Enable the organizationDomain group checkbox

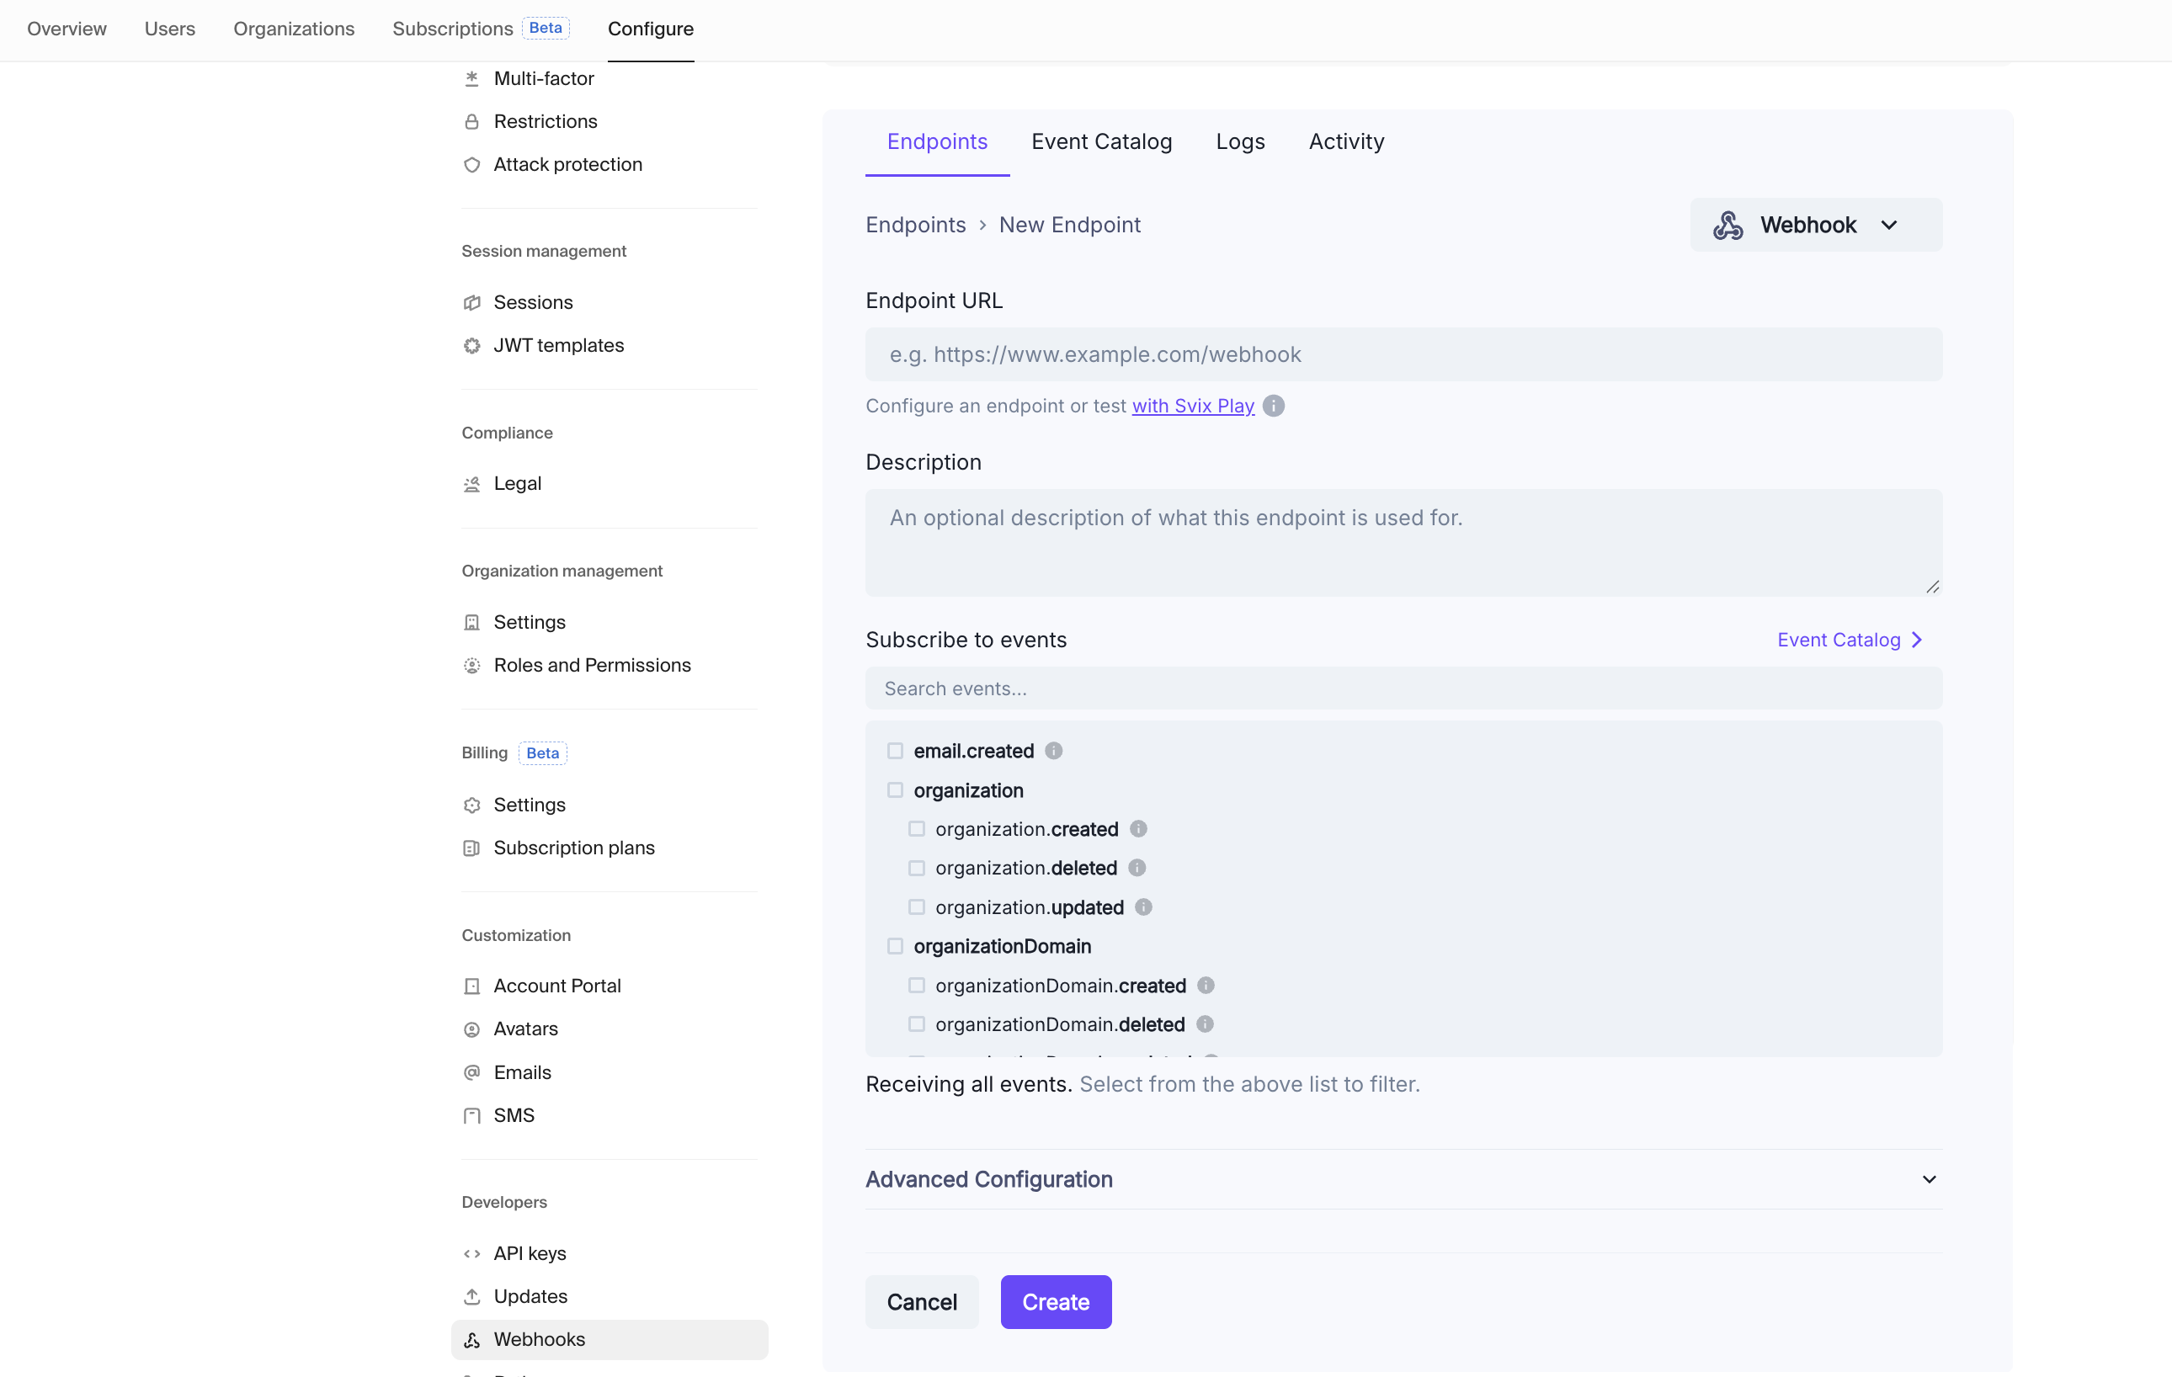tap(895, 946)
